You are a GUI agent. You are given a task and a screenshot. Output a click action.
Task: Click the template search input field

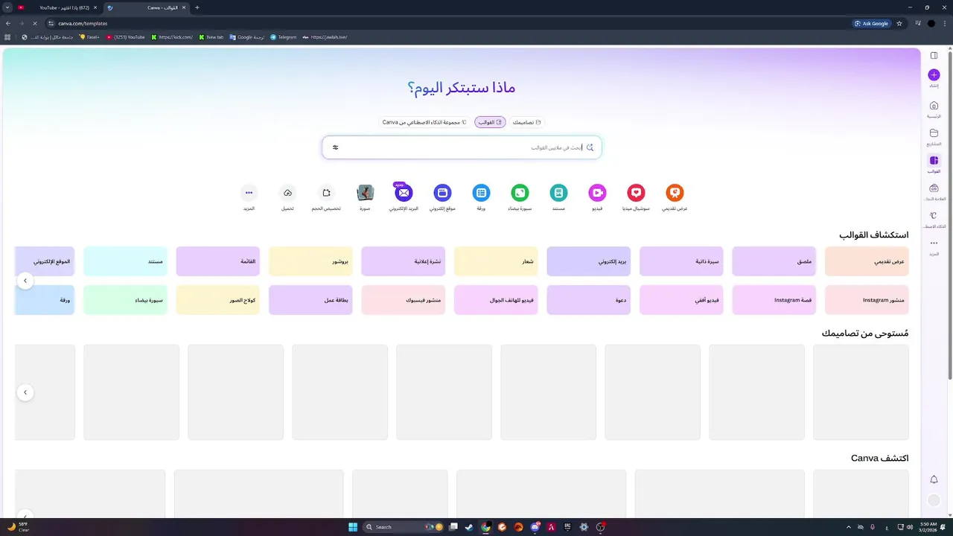[x=462, y=147]
